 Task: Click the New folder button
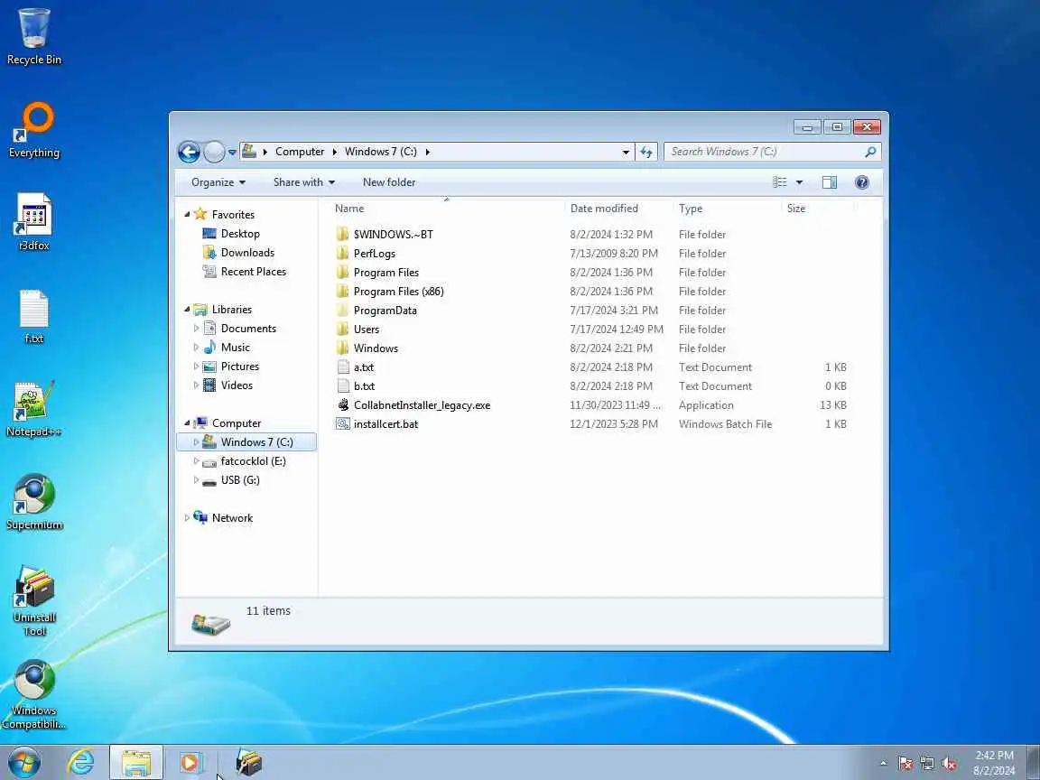(389, 182)
